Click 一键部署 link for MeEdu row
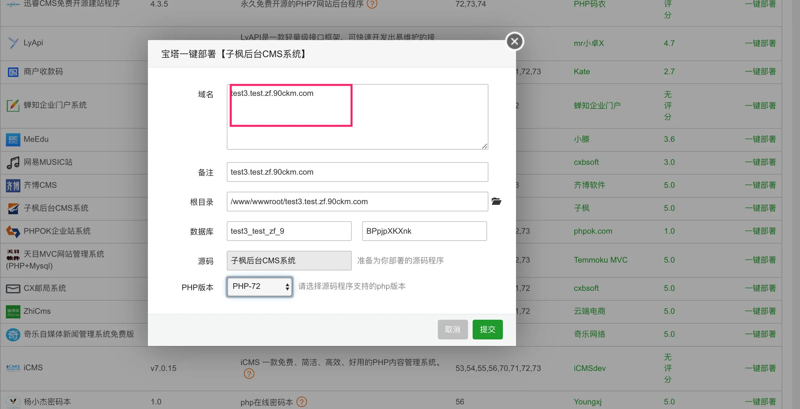Image resolution: width=800 pixels, height=409 pixels. tap(760, 139)
